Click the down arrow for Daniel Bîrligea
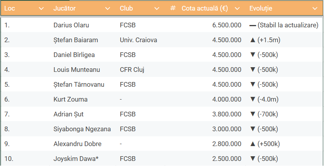 (x=252, y=55)
